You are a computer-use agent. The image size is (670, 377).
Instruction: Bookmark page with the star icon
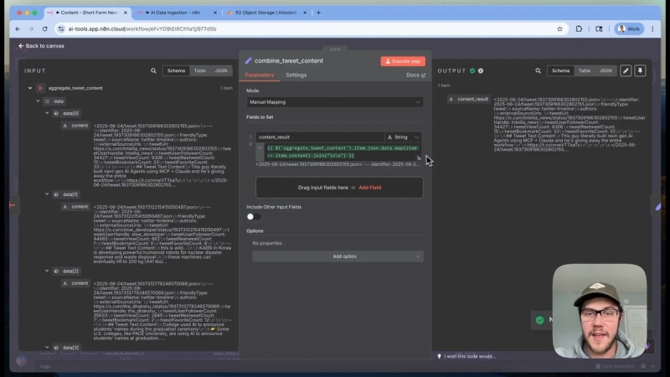(x=559, y=29)
